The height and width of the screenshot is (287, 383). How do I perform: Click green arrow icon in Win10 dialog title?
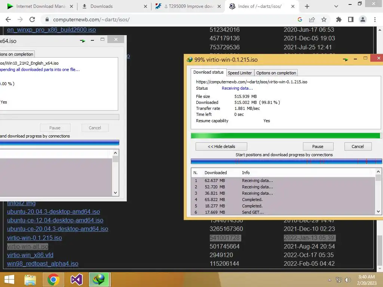click(83, 41)
